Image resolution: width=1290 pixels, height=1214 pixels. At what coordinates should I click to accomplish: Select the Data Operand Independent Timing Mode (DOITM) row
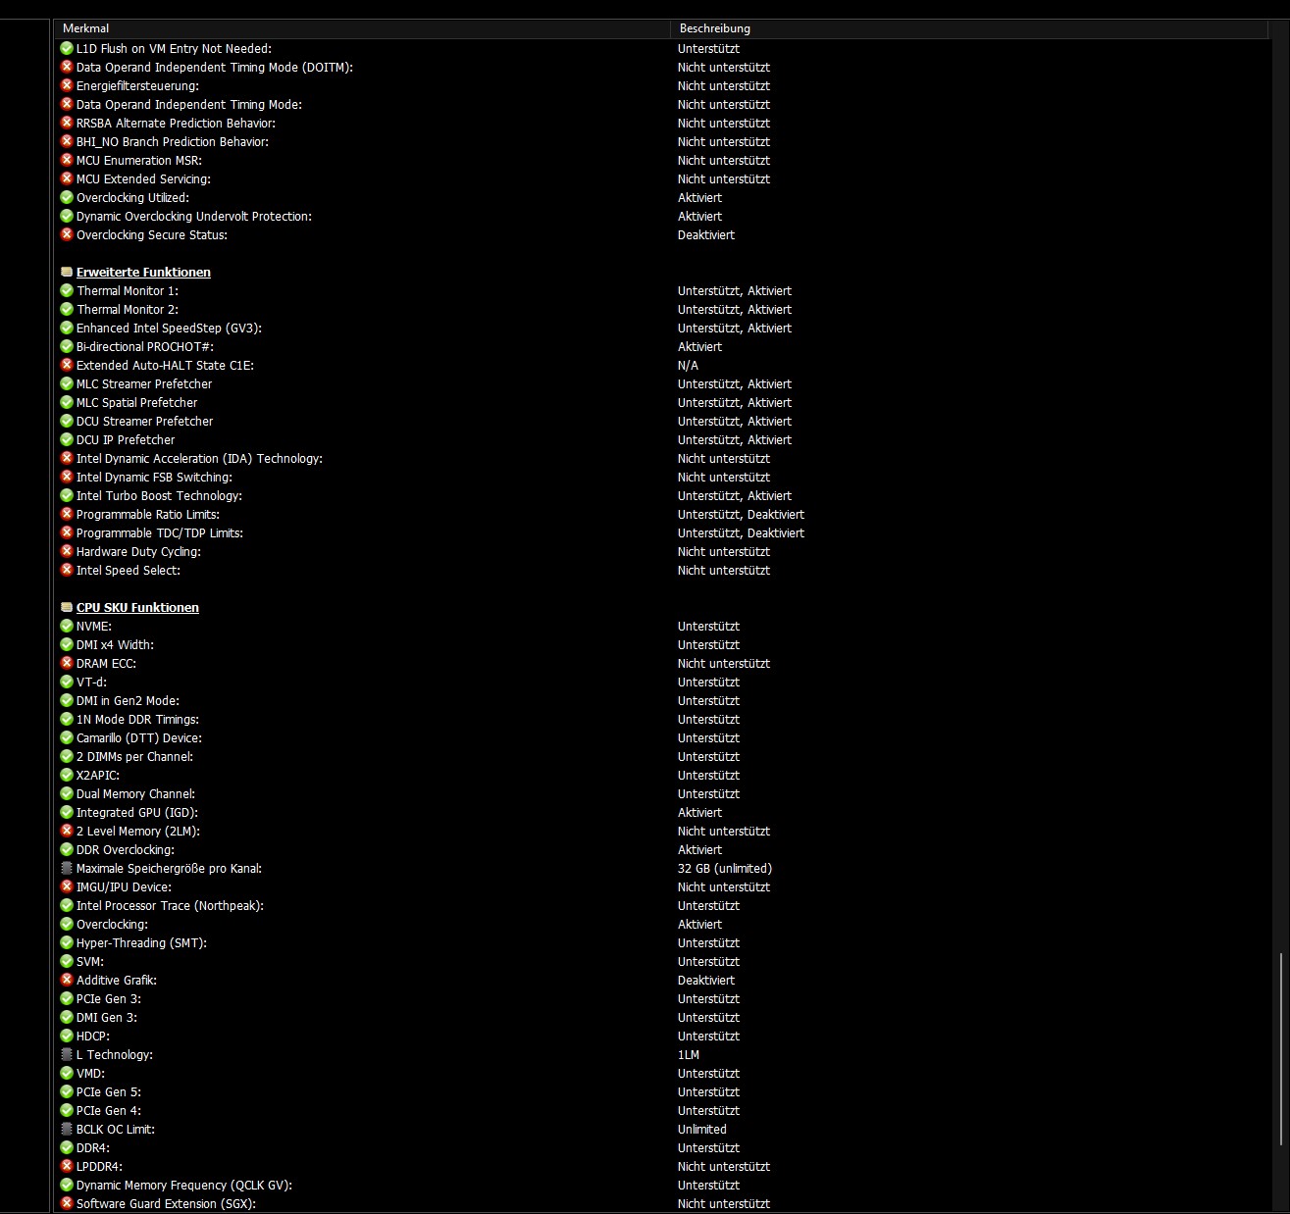(663, 68)
